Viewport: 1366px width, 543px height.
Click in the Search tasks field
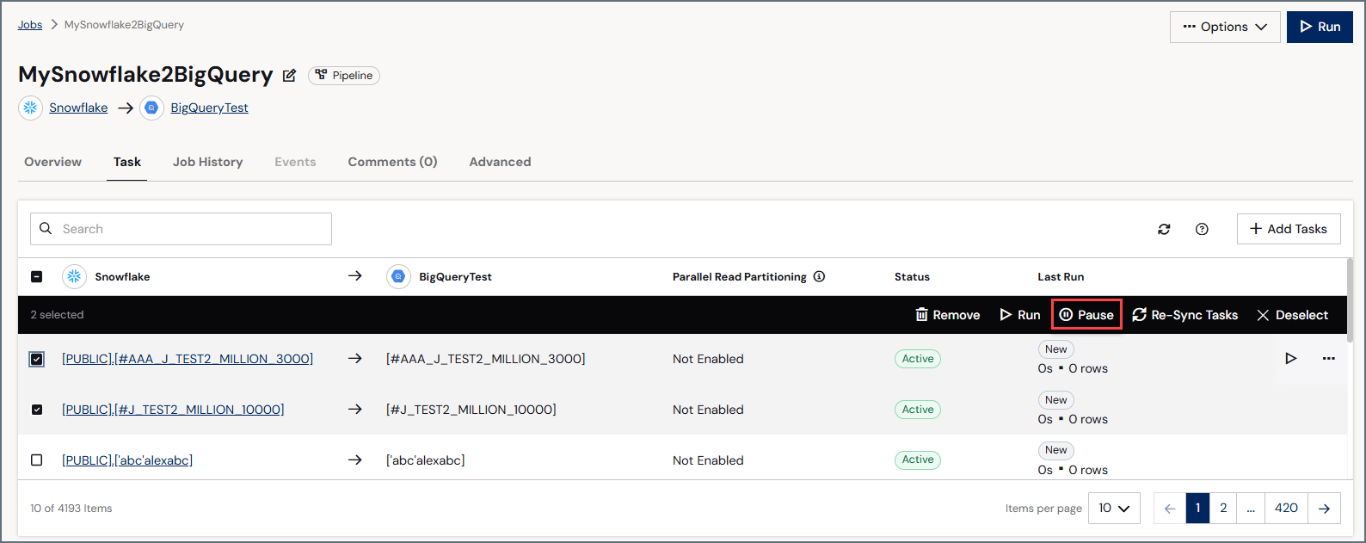point(181,229)
